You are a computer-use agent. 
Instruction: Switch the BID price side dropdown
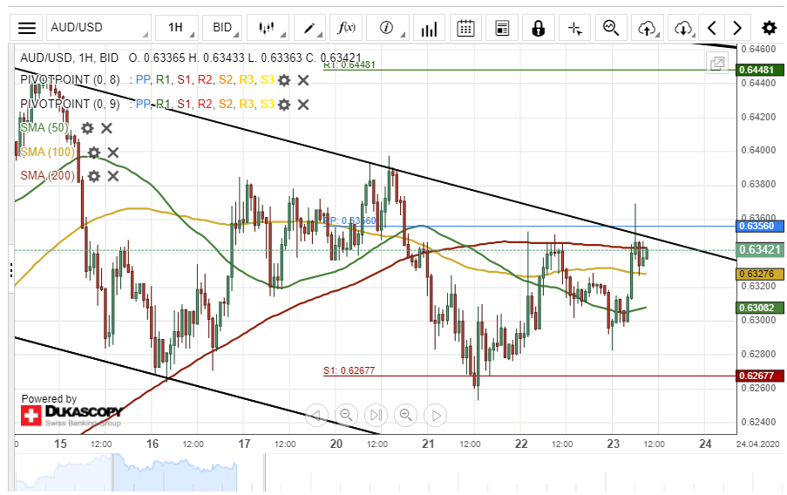222,28
